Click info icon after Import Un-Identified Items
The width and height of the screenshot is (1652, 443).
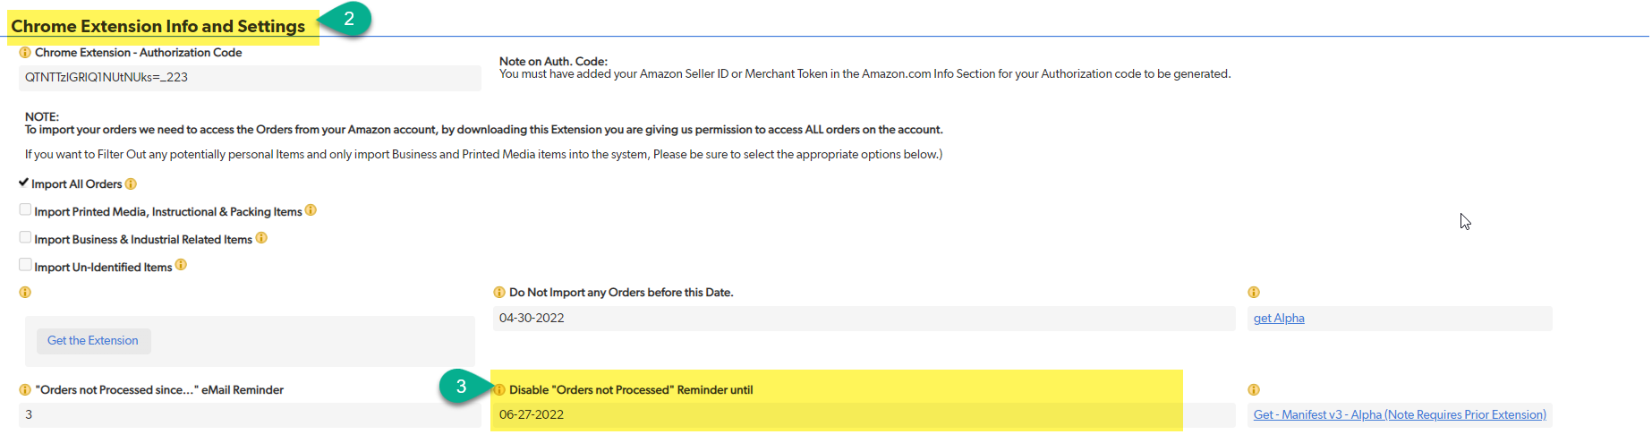click(x=181, y=265)
